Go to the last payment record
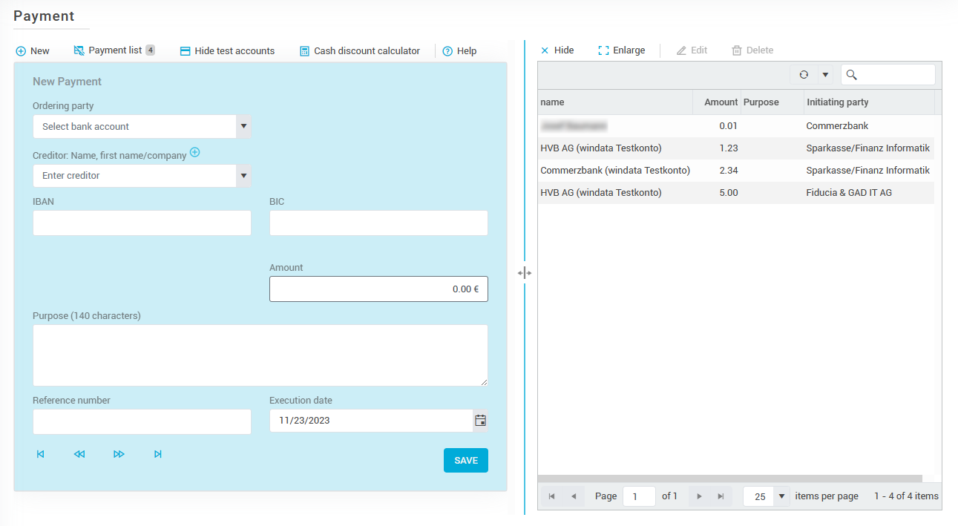This screenshot has height=526, width=958. [157, 454]
